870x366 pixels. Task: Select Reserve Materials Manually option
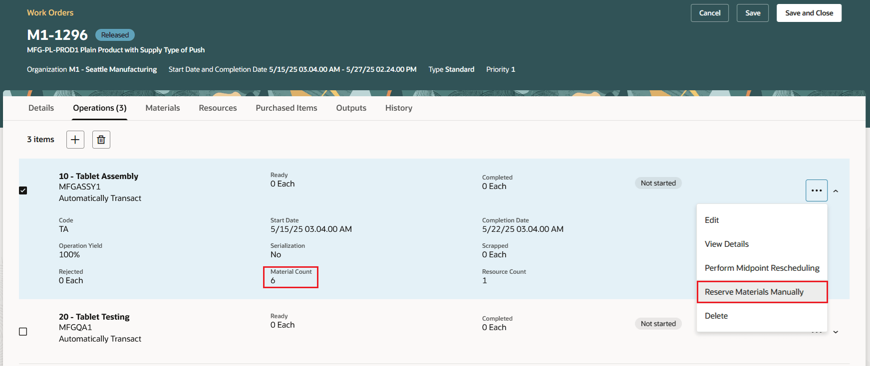click(762, 292)
